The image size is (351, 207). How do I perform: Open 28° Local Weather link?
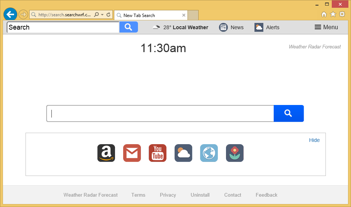(x=186, y=27)
